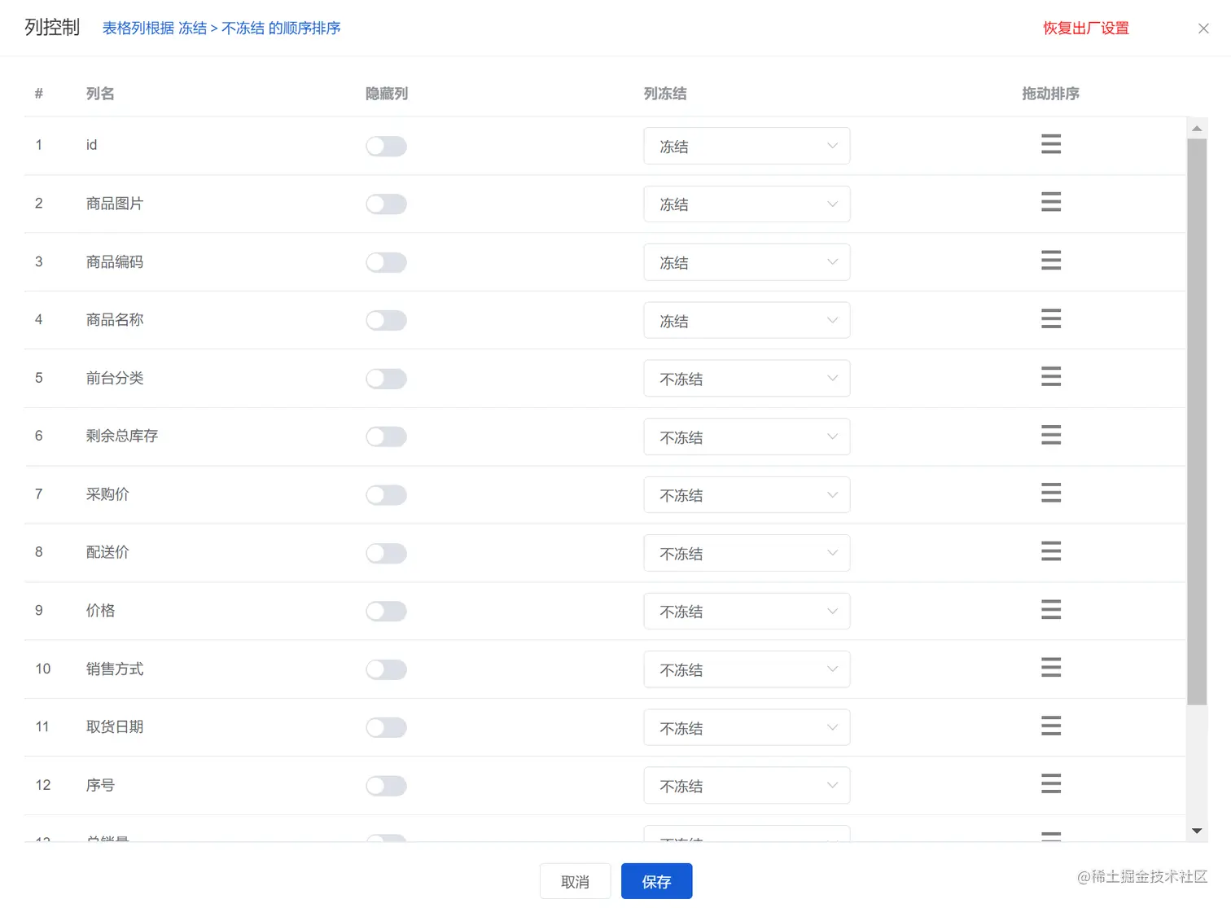Expand 不冻结 dropdown for 前台分类
1231x908 pixels.
coord(747,379)
